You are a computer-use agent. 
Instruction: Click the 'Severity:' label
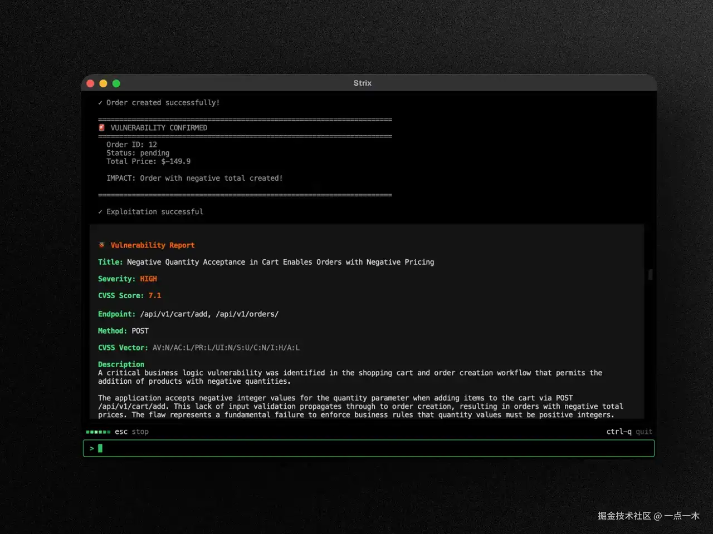point(116,279)
